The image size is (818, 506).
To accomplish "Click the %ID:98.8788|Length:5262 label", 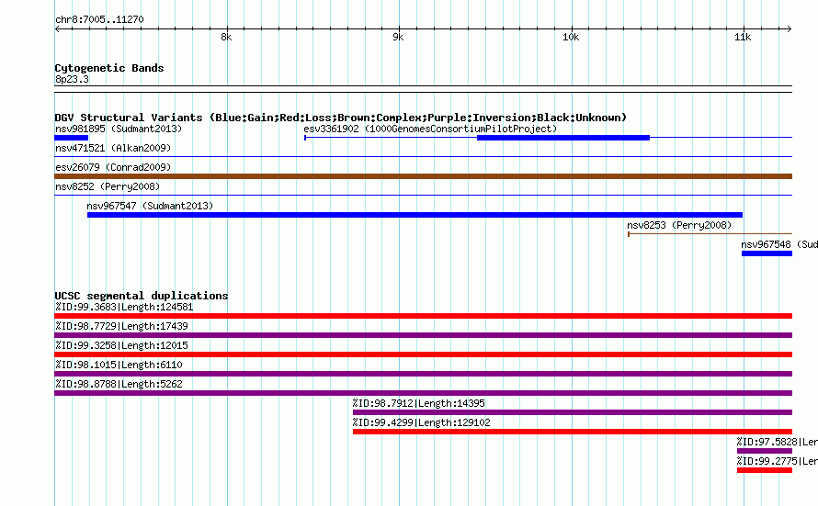I will [x=119, y=384].
